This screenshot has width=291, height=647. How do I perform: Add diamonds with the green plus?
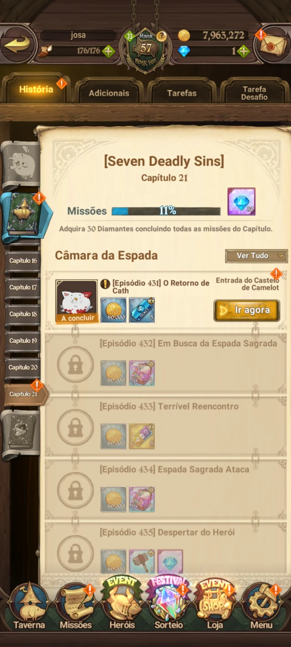243,51
